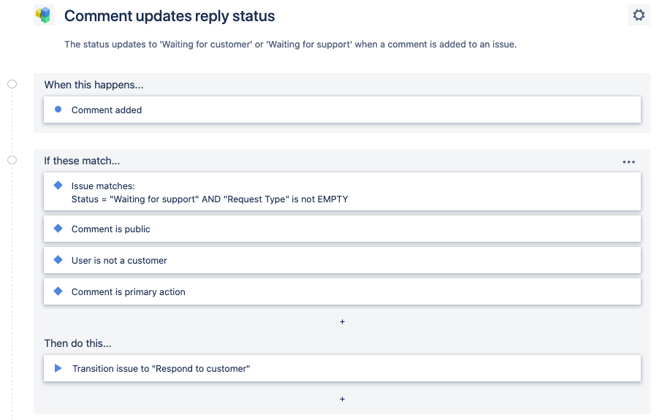Click diamond icon beside Comment is primary action
The width and height of the screenshot is (670, 420).
(x=58, y=291)
